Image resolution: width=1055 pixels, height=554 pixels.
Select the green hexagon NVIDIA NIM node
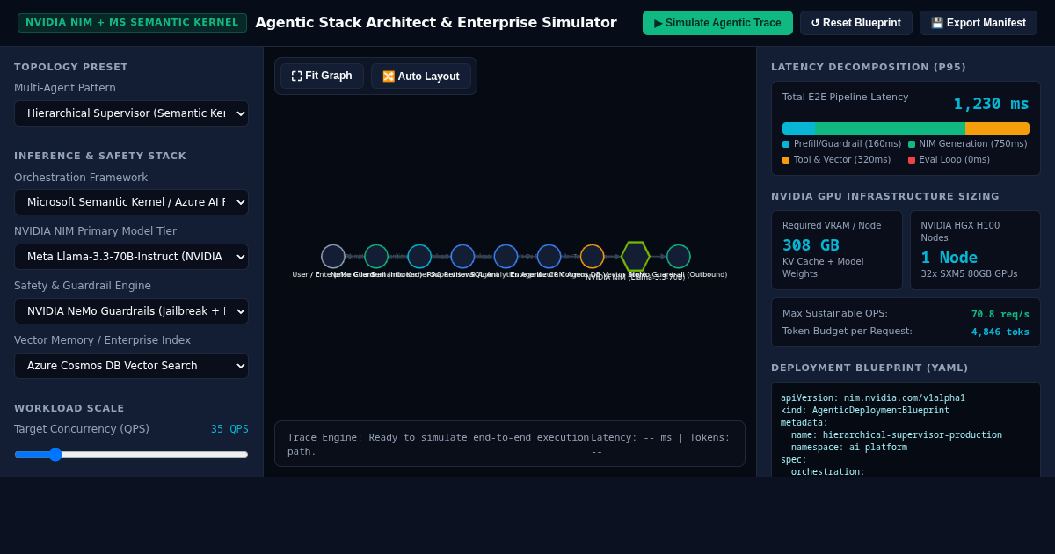point(636,257)
